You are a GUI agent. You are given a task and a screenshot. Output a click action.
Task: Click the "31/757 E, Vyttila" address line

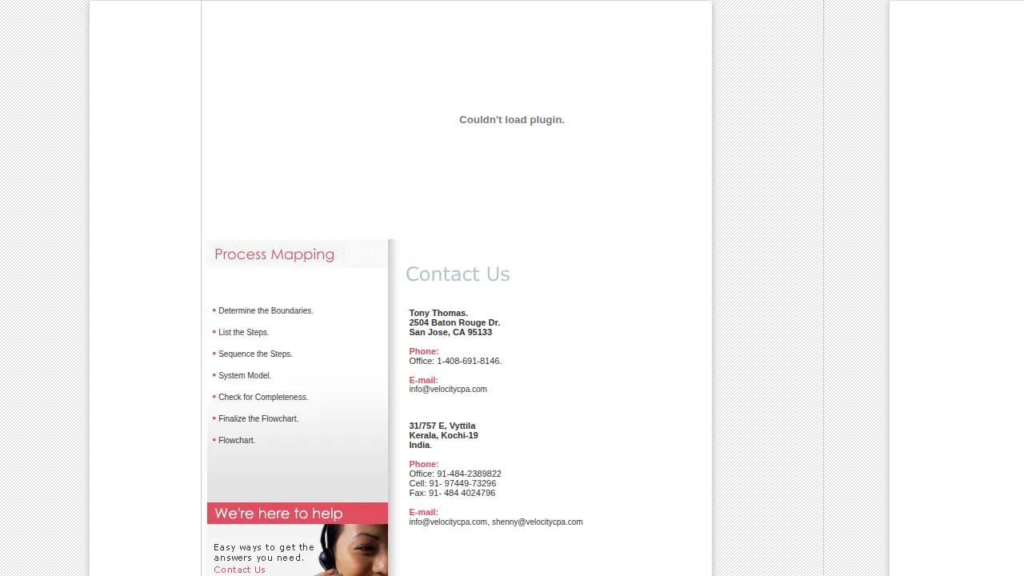pyautogui.click(x=442, y=426)
